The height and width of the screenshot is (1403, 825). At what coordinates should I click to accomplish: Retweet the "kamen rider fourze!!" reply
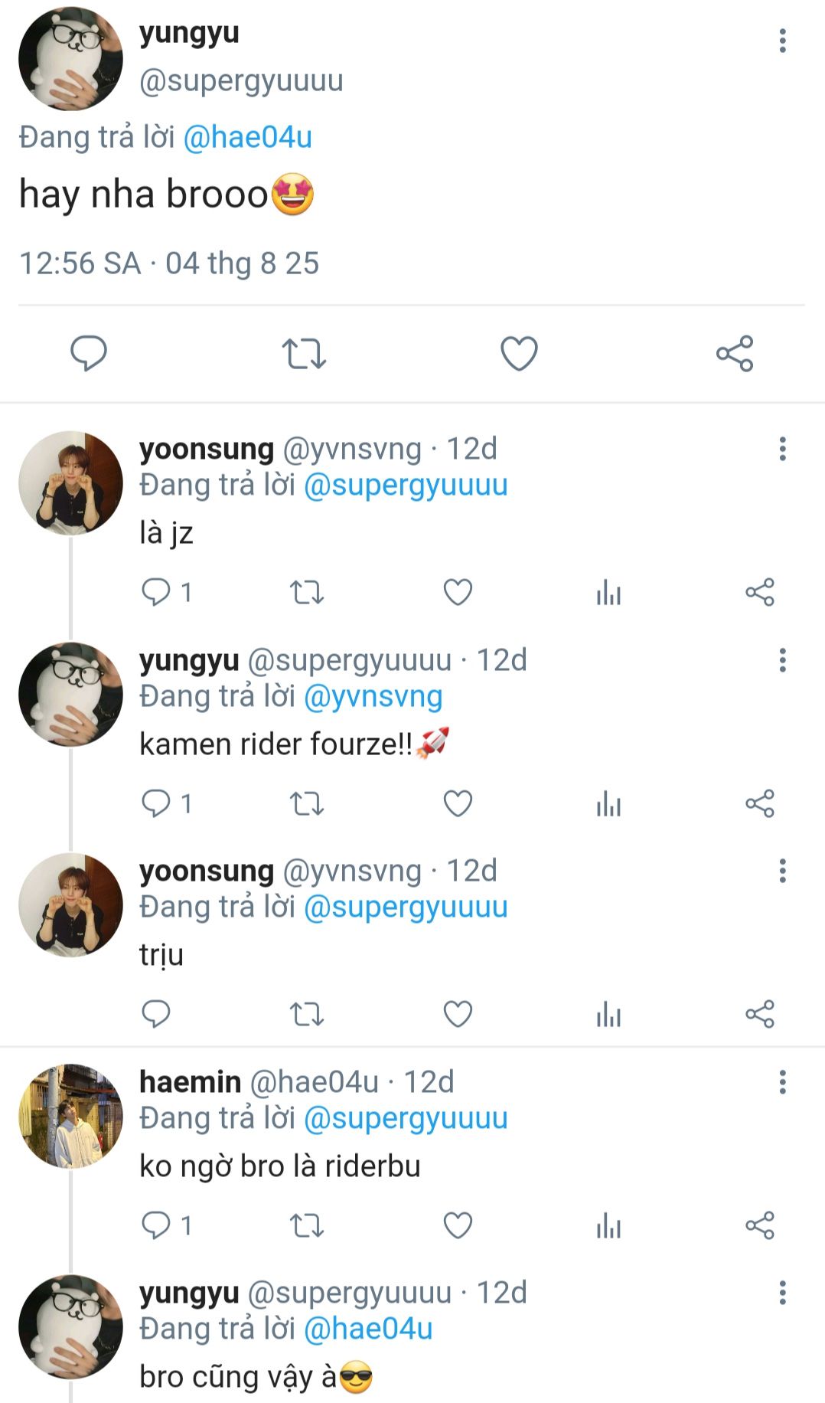coord(307,803)
